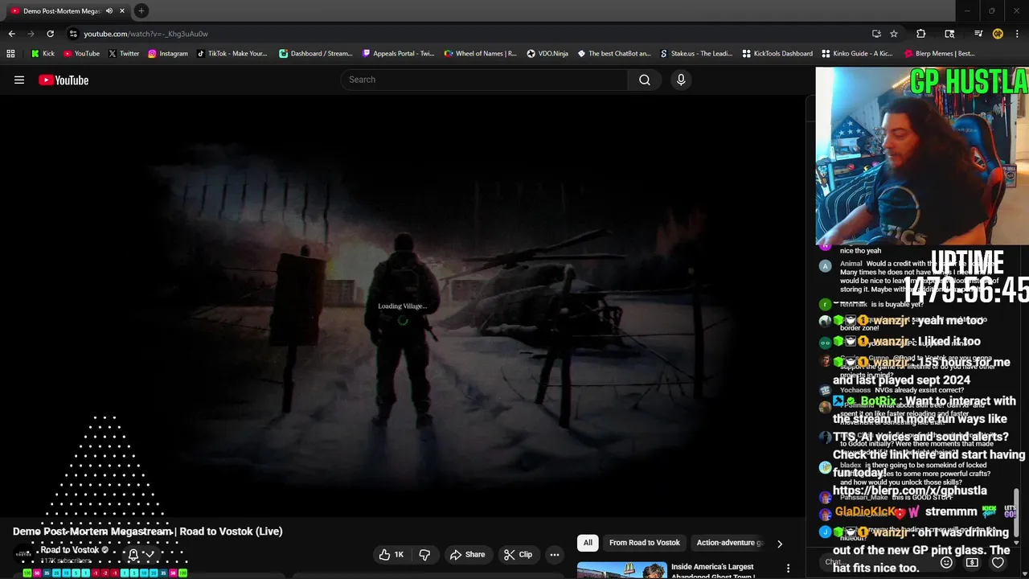Close the Demo Post-Mortem tab
Screen dimensions: 1029x579
[121, 11]
